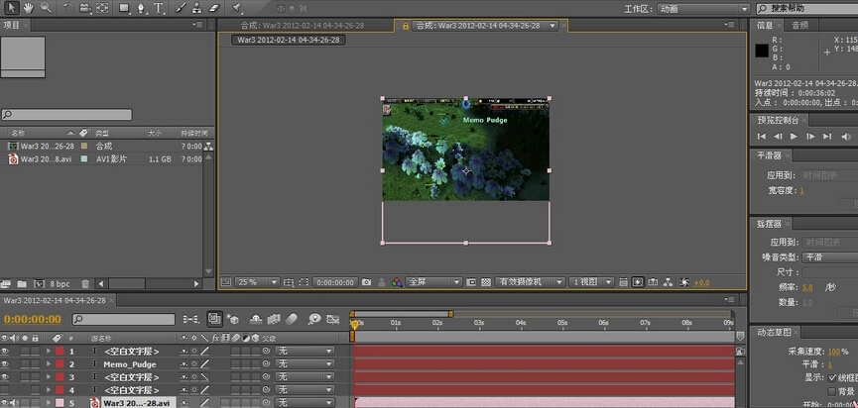Image resolution: width=858 pixels, height=408 pixels.
Task: Open the 噪音类型 dropdown showing 平滑
Action: click(x=829, y=256)
